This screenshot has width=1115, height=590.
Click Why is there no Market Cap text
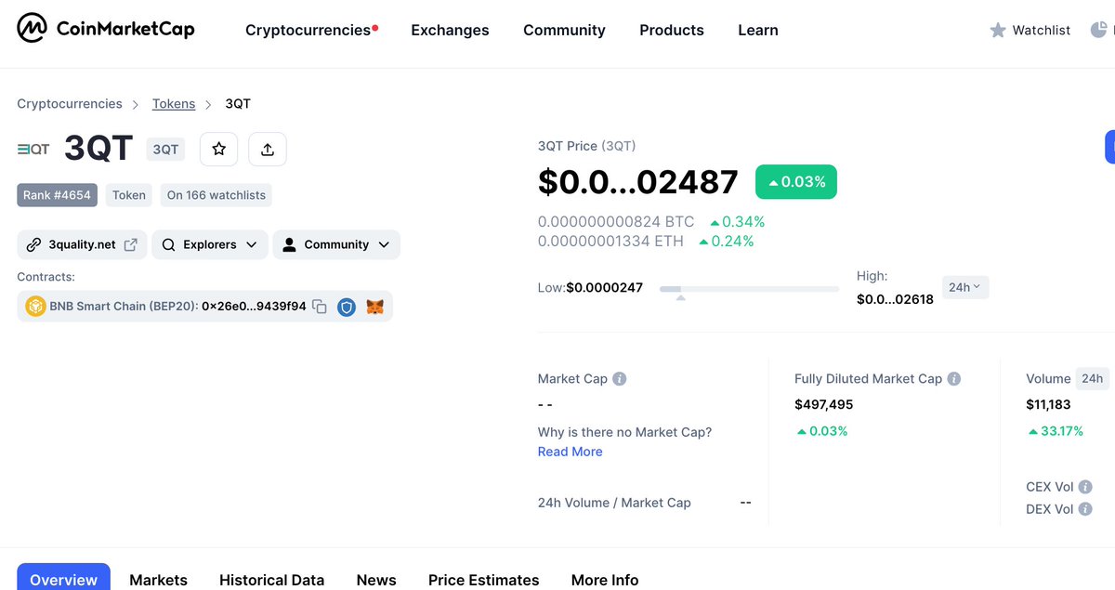pos(624,432)
